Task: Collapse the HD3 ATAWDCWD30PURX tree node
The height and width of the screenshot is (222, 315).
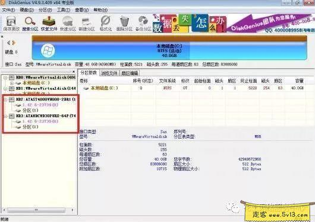Action: (x=5, y=116)
